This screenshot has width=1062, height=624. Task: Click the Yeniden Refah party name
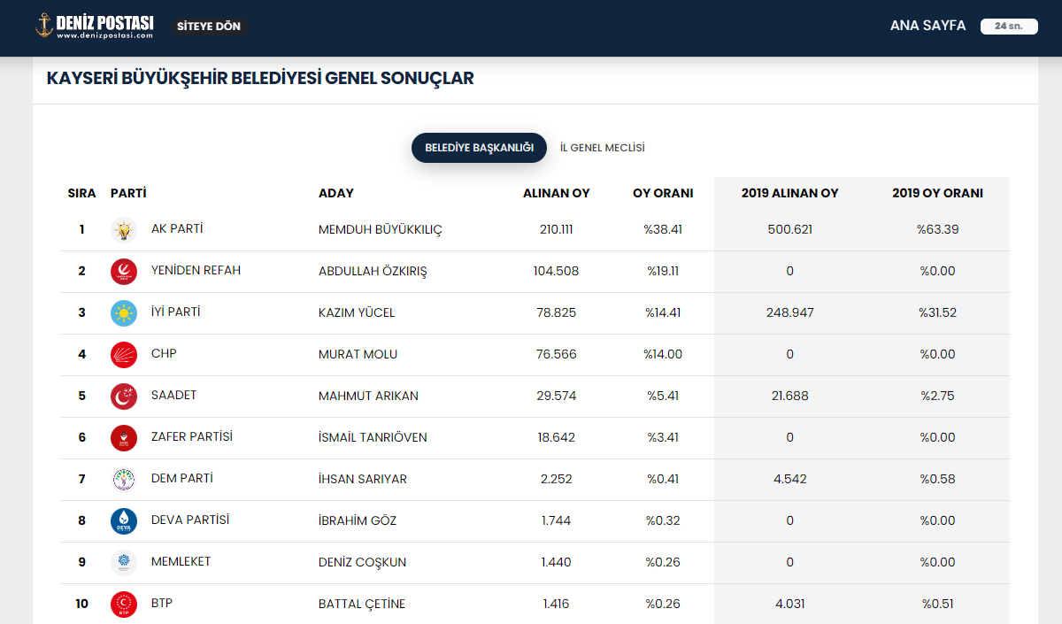(x=196, y=270)
